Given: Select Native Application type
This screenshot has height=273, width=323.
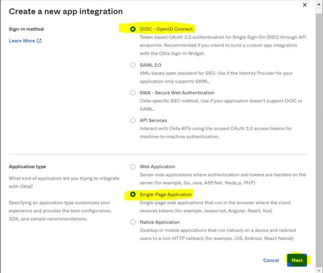Looking at the screenshot, I should pyautogui.click(x=133, y=222).
